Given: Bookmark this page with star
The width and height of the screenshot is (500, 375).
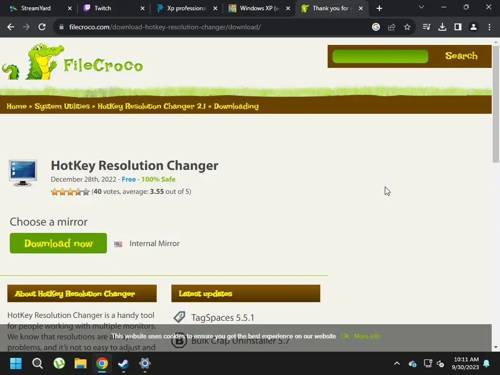Looking at the screenshot, I should 407,27.
